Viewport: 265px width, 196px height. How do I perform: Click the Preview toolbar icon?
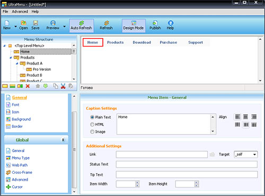pos(53,25)
